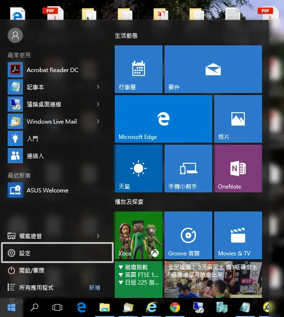Open the OneNote tile

[x=238, y=169]
